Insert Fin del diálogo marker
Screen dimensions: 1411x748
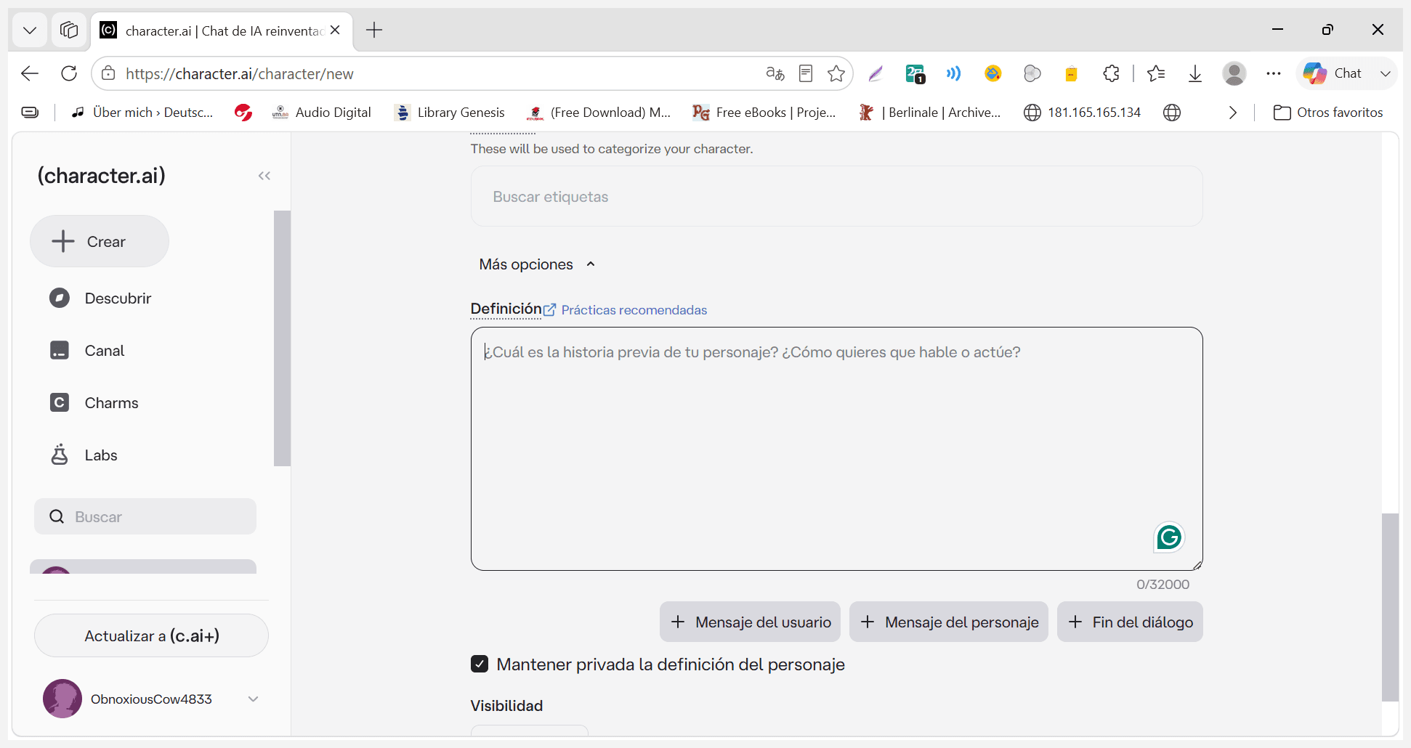[1130, 622]
